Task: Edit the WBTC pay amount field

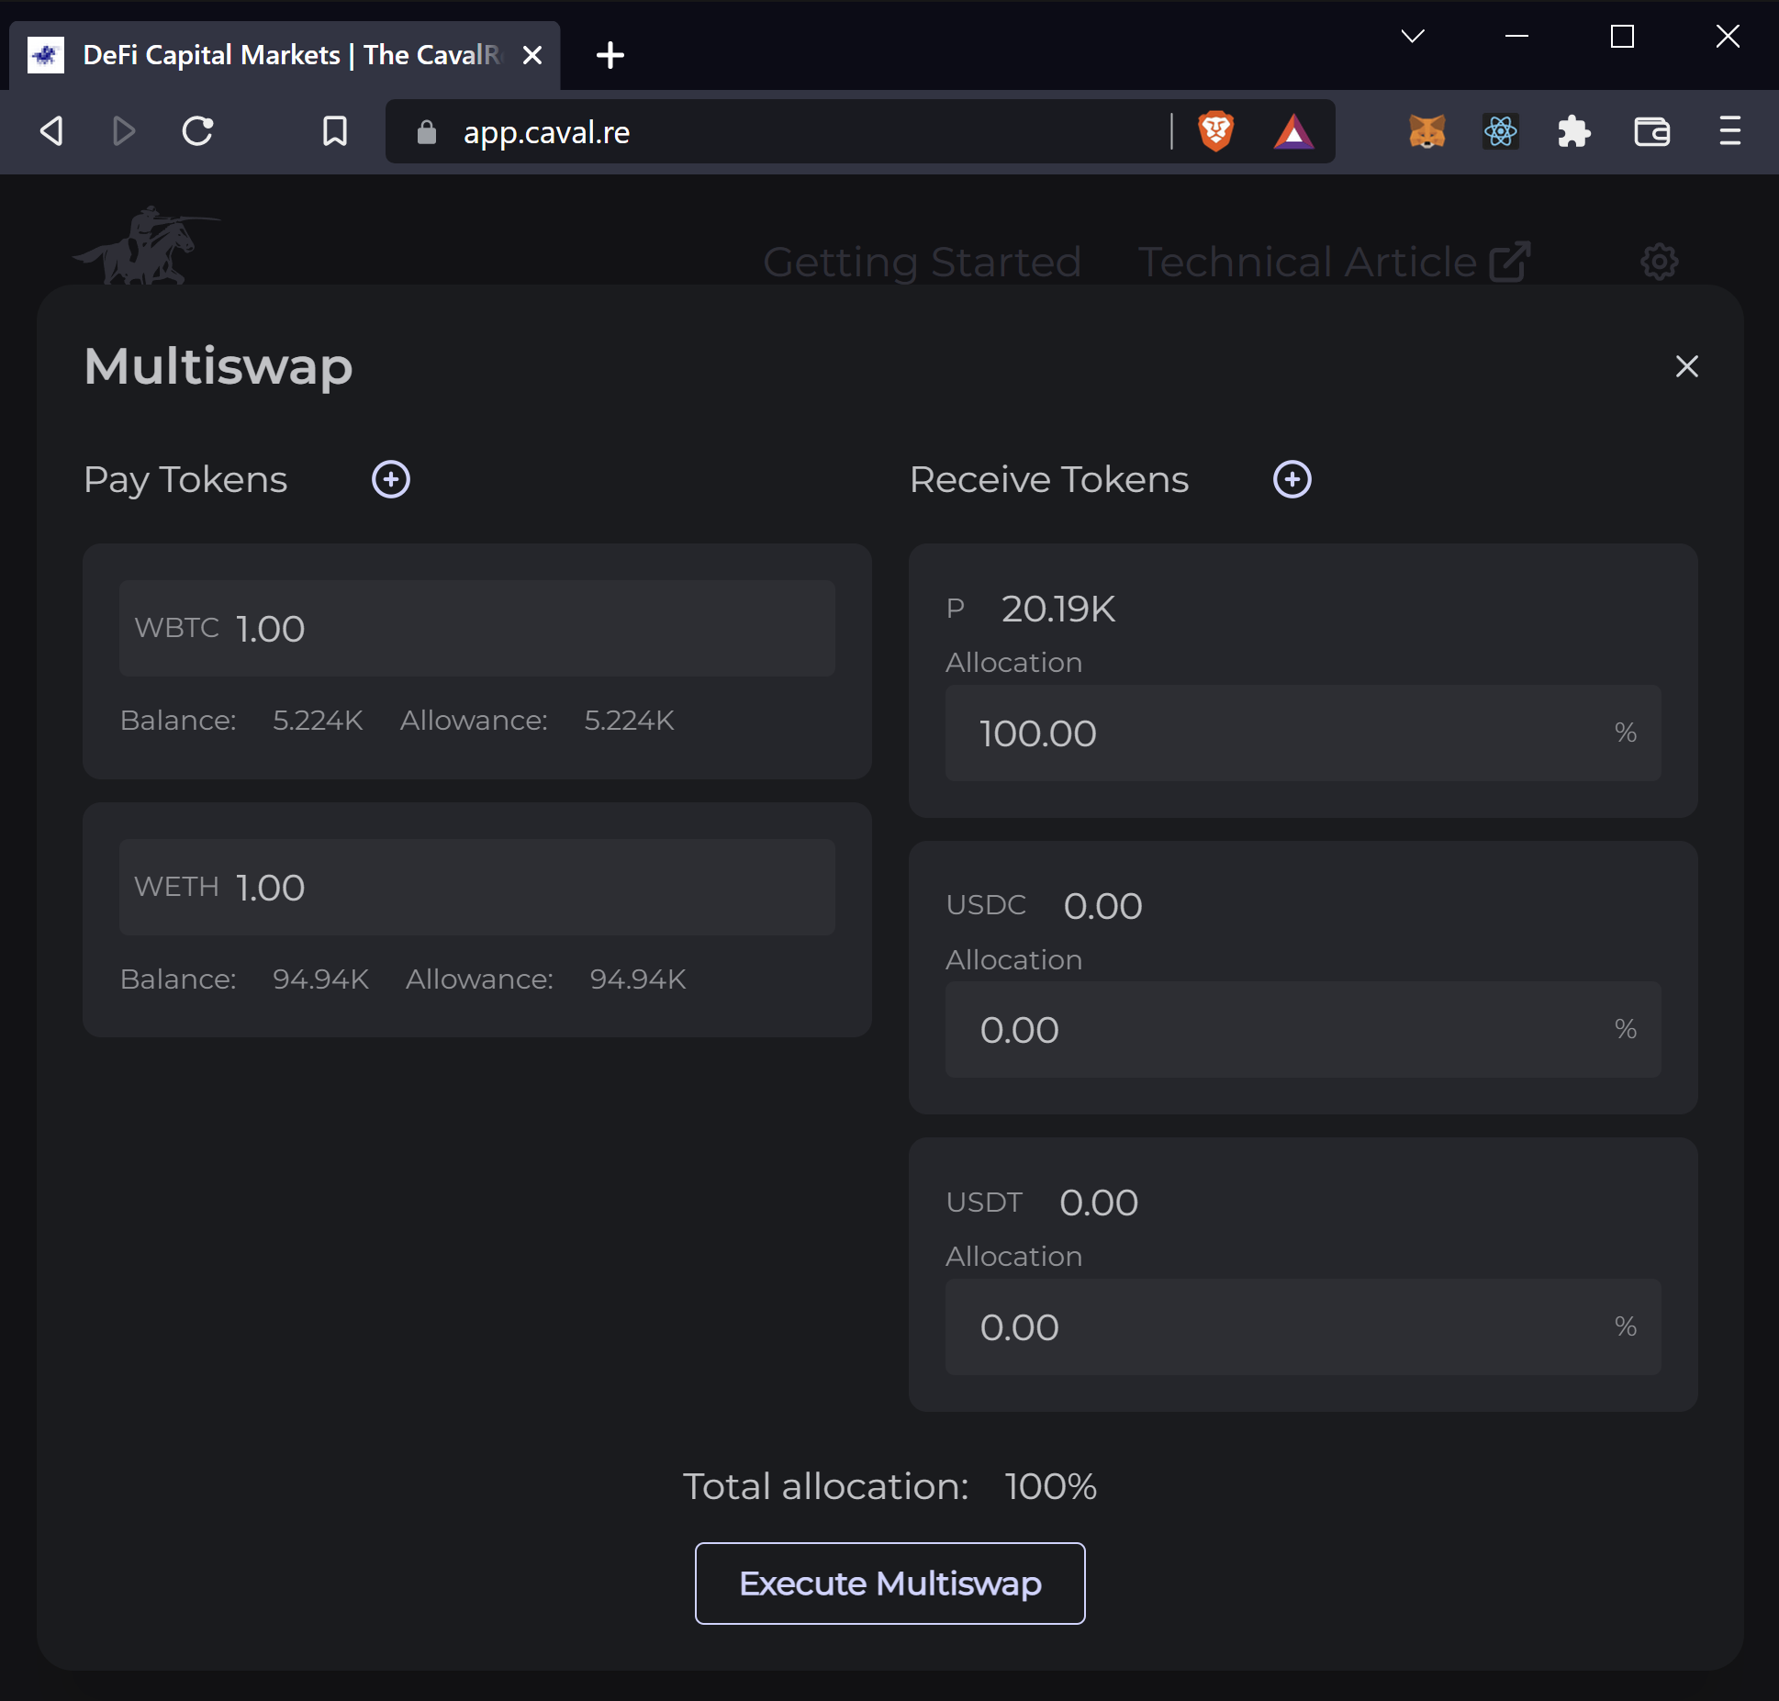Action: (x=477, y=629)
